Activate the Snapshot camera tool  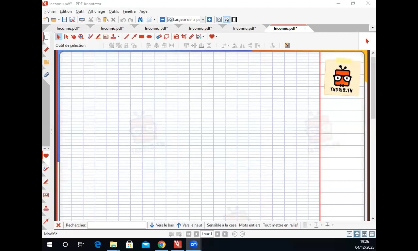[x=176, y=37]
